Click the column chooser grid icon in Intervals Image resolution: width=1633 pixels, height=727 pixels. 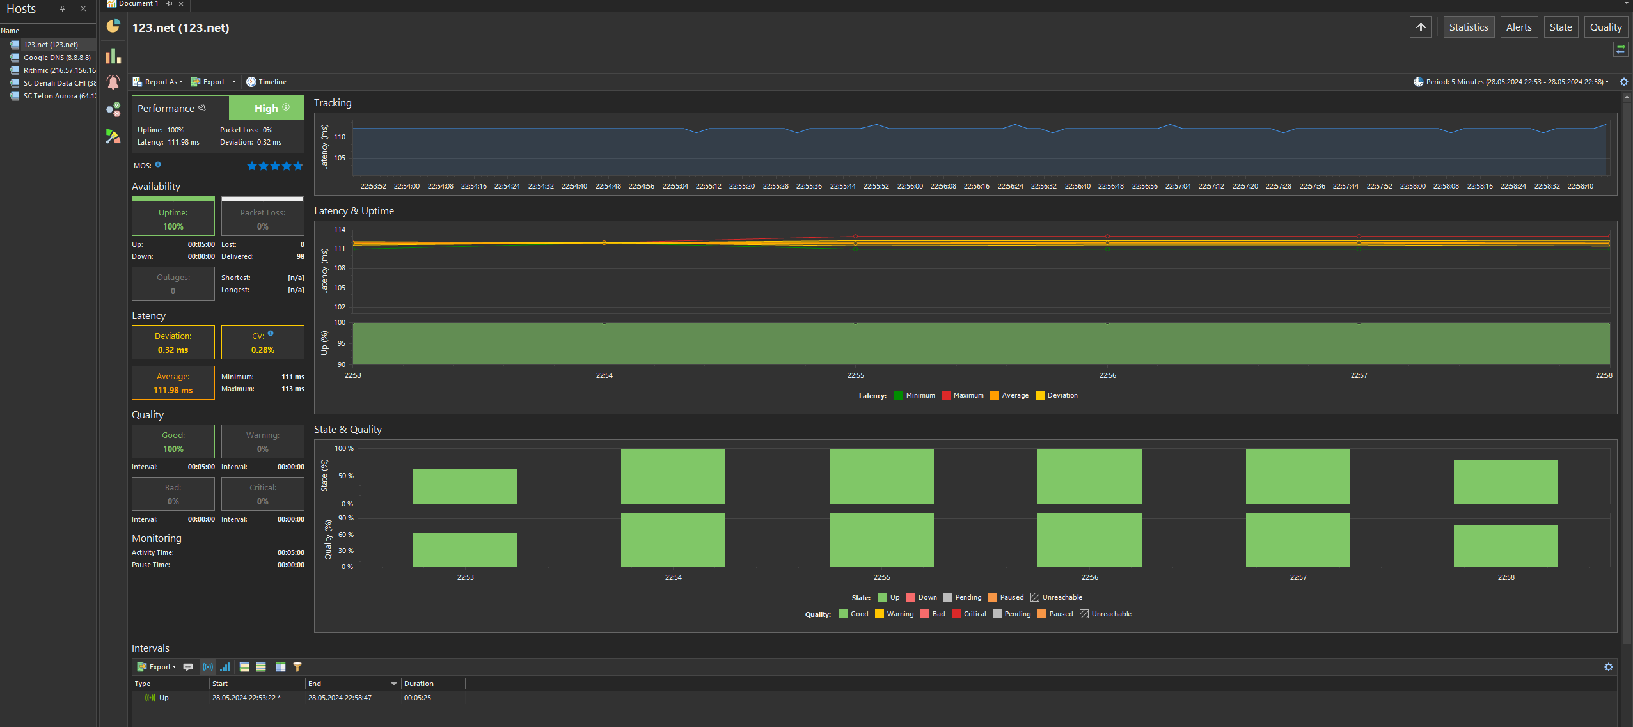click(x=281, y=667)
